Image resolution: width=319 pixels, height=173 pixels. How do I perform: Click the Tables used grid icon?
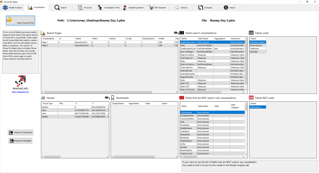[251, 33]
